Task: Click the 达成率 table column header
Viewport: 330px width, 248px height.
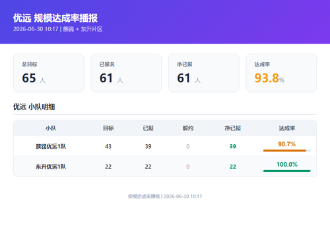Action: 287,128
